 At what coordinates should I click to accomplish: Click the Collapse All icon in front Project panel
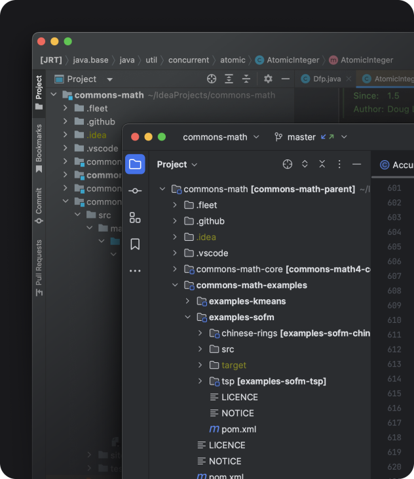322,164
